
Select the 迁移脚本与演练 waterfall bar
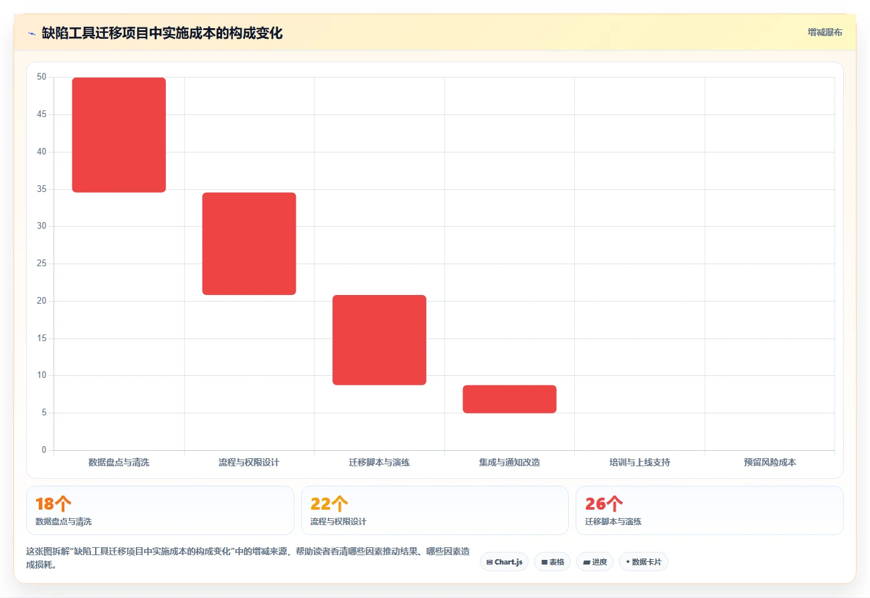379,340
